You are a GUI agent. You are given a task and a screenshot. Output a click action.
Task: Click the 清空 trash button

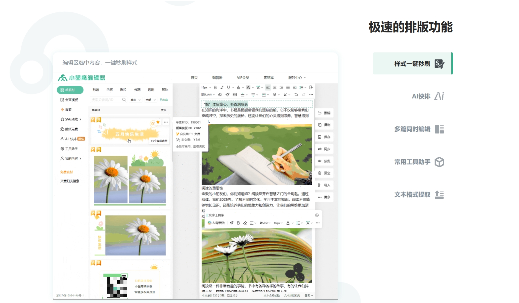(x=324, y=173)
